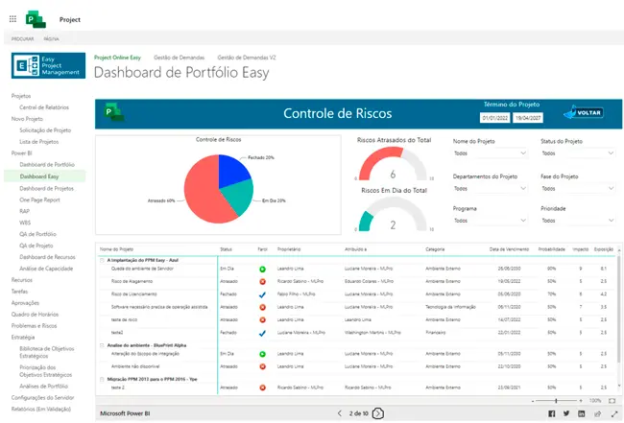Click the start date field 01/01/2022
Image resolution: width=624 pixels, height=423 pixels.
coord(495,118)
